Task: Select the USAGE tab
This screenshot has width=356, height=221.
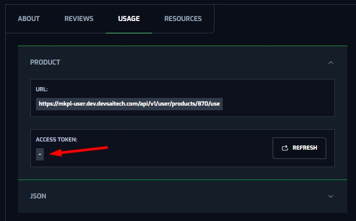Action: click(129, 19)
